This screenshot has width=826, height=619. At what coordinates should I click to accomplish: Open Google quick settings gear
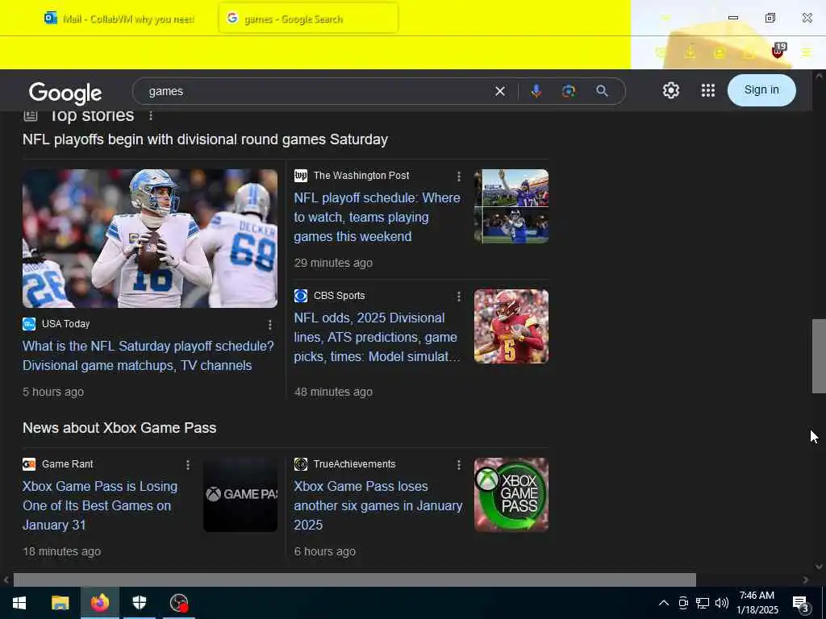coord(670,90)
